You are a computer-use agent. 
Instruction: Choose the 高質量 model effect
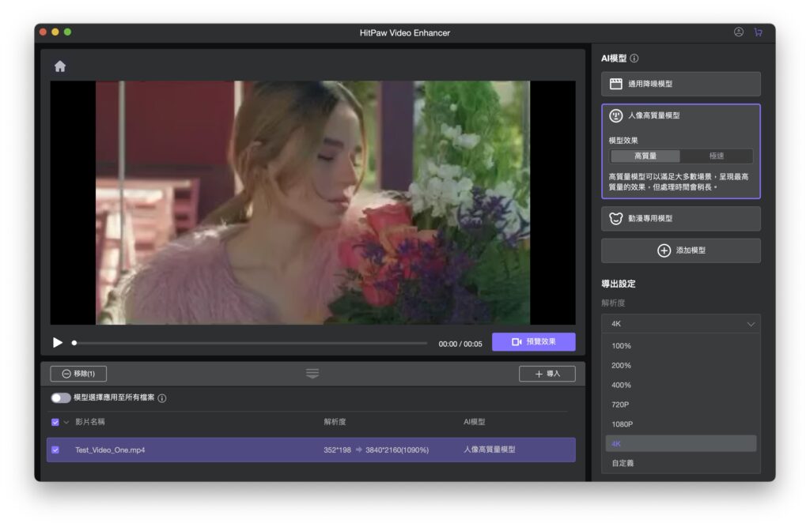pyautogui.click(x=645, y=156)
